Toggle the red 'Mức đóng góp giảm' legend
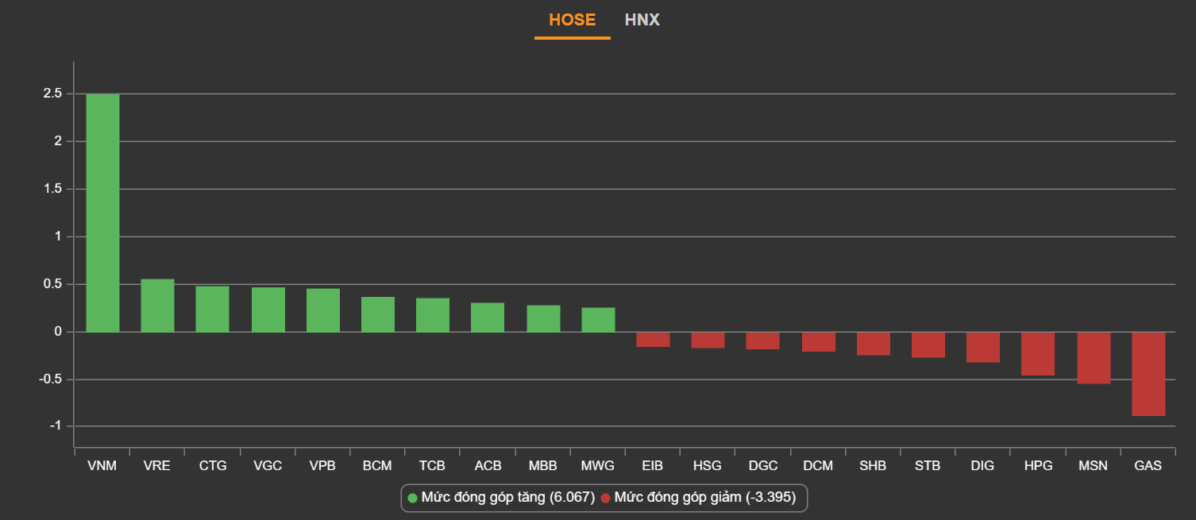Screen dimensions: 1196x520 point(704,498)
